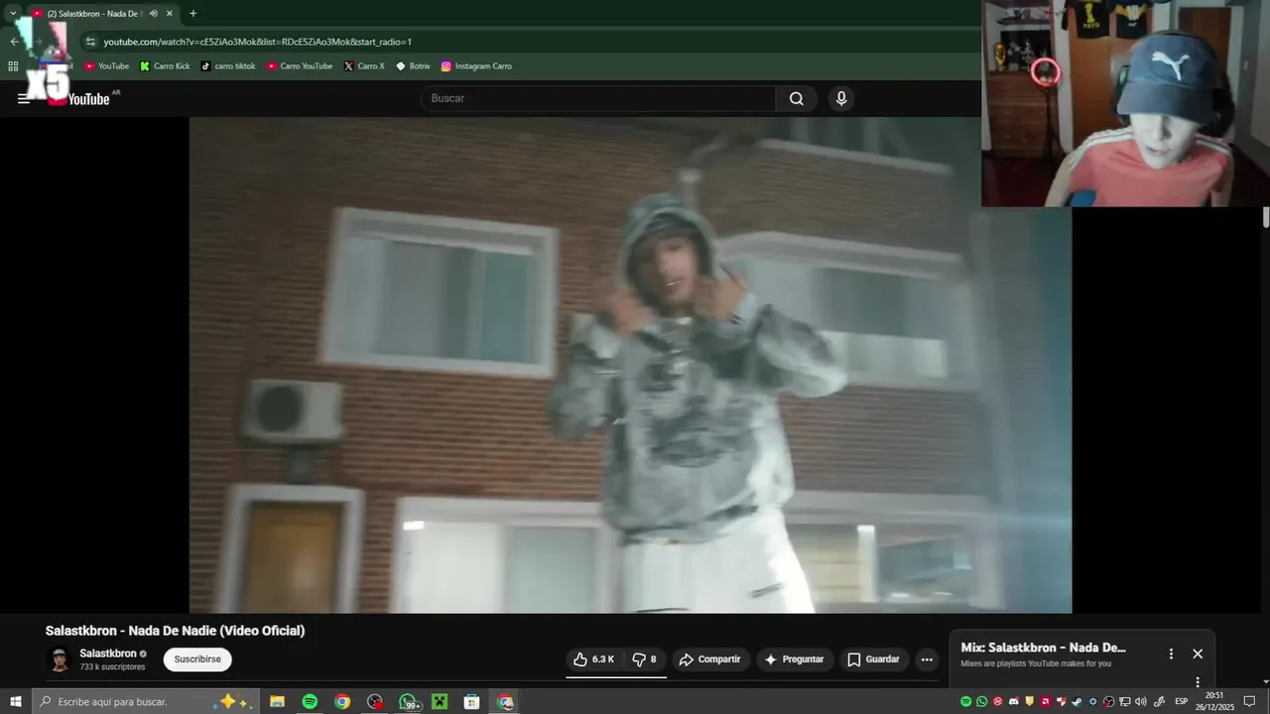Click the Buscar search input
The width and height of the screenshot is (1270, 714).
click(x=598, y=98)
